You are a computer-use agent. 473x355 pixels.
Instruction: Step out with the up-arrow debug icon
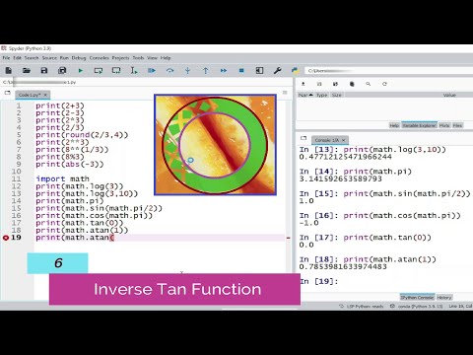[205, 70]
